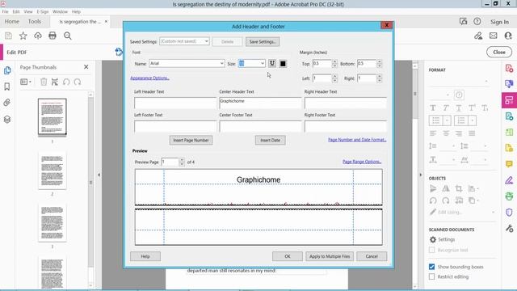Click the Bottom margin stepper arrows

pyautogui.click(x=379, y=63)
